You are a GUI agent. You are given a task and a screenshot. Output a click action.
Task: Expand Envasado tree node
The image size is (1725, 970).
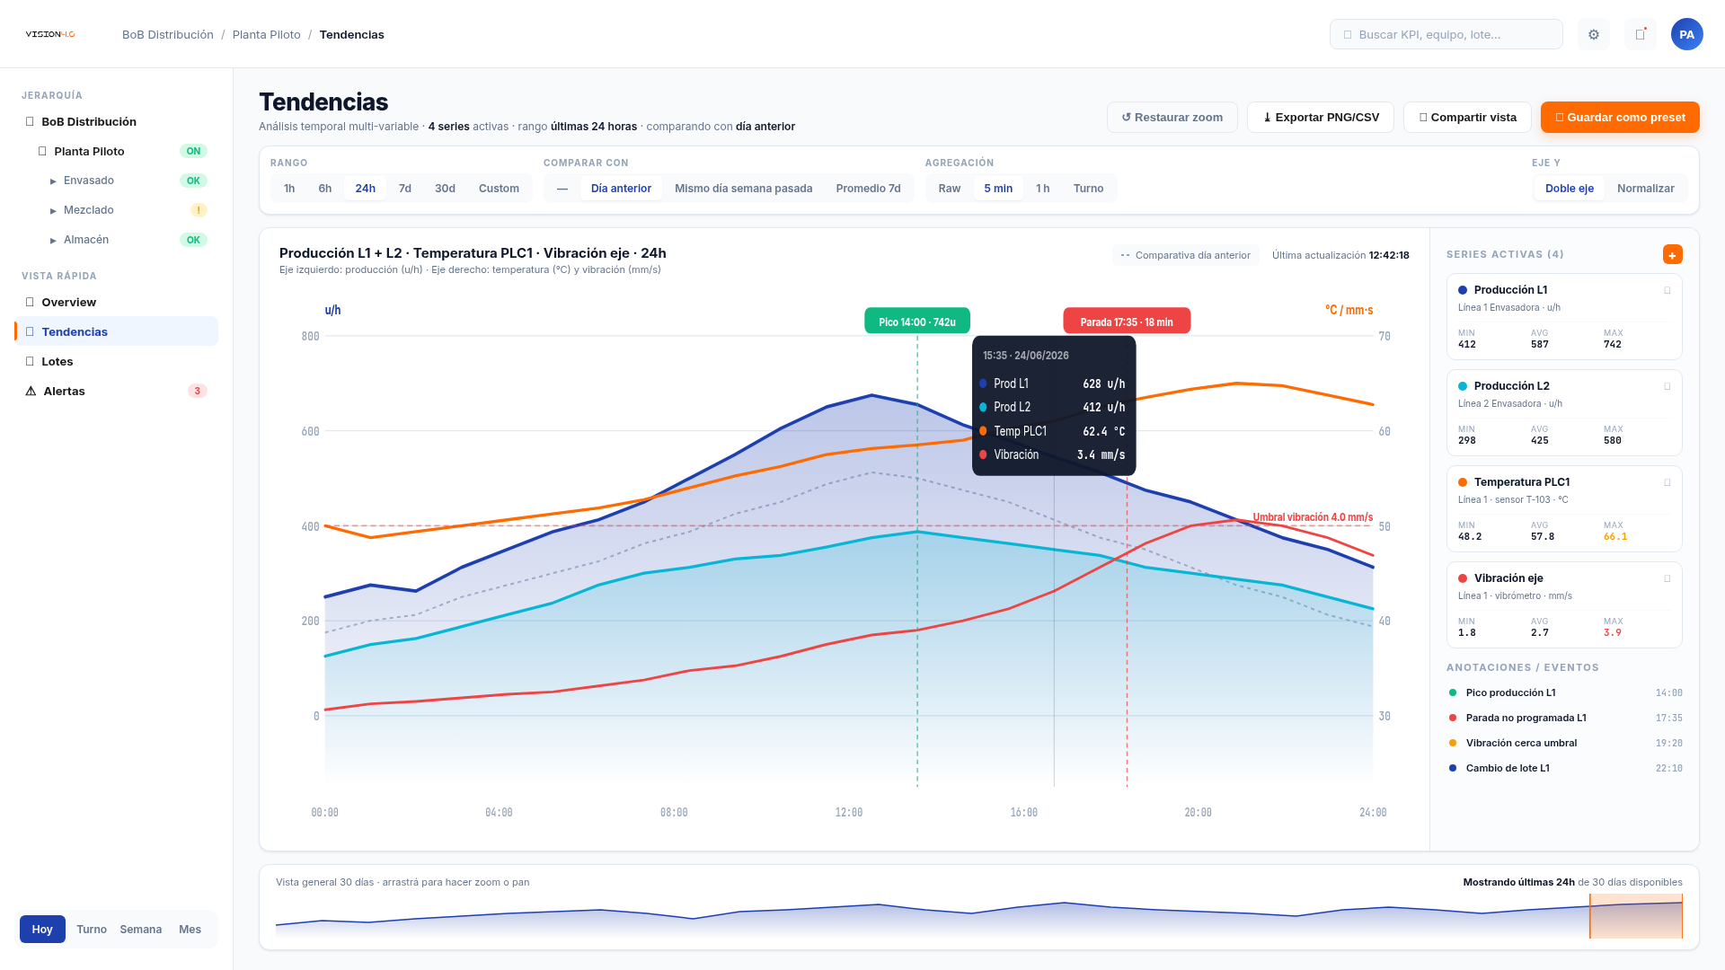pyautogui.click(x=53, y=181)
